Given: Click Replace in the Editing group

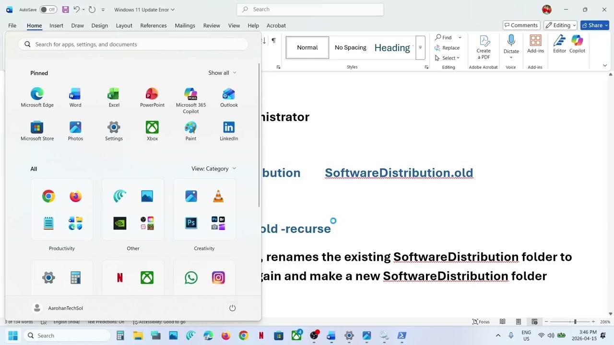Looking at the screenshot, I should [447, 48].
